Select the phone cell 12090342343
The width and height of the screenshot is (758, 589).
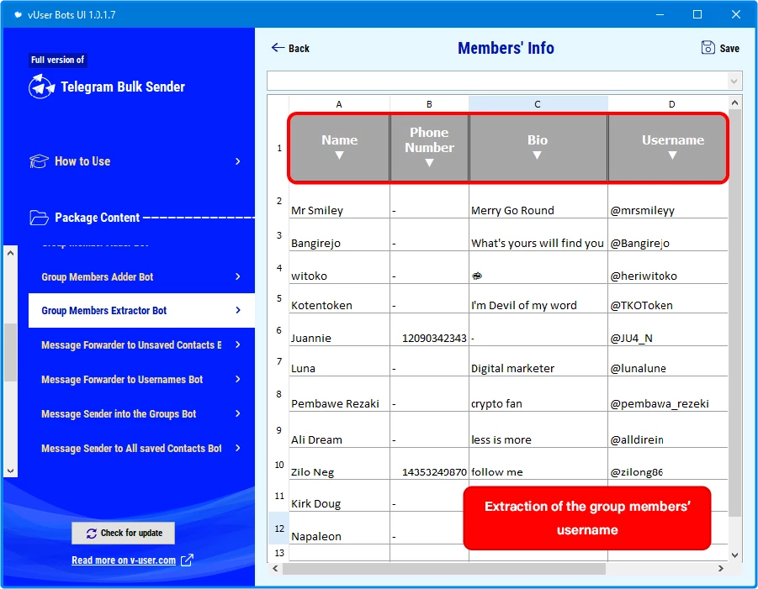(x=429, y=329)
